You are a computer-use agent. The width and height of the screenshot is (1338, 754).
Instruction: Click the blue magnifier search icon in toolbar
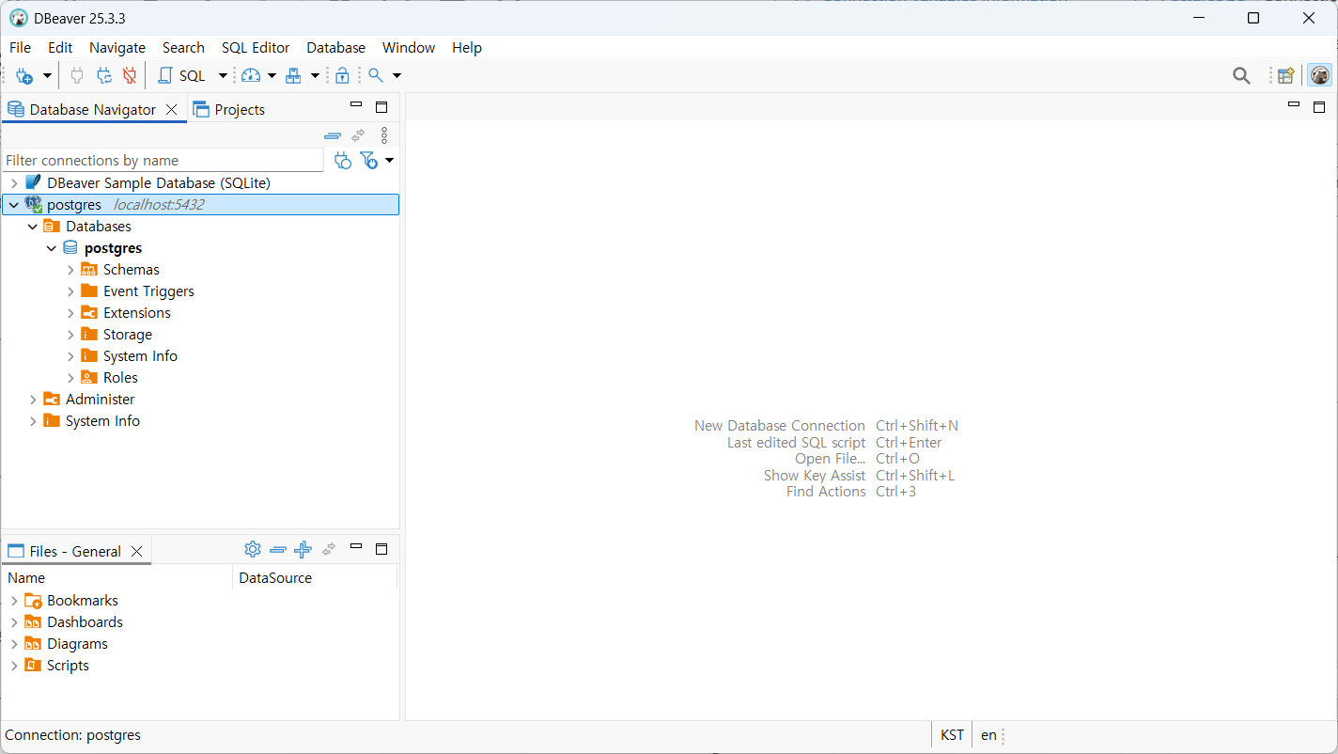coord(375,76)
